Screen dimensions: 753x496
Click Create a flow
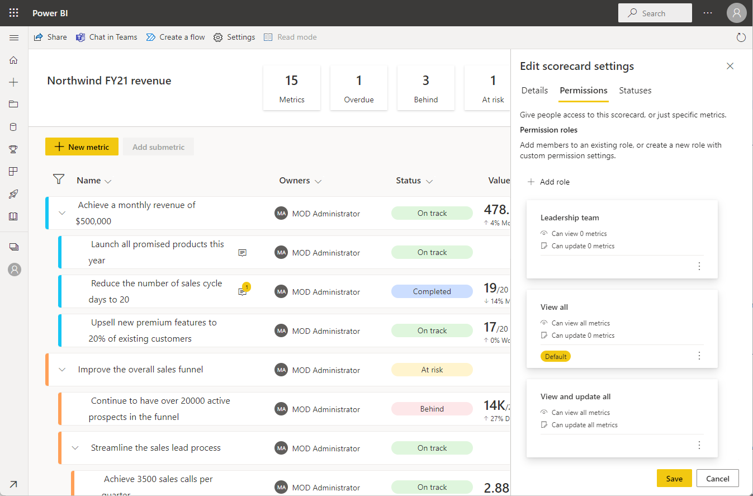pos(176,37)
